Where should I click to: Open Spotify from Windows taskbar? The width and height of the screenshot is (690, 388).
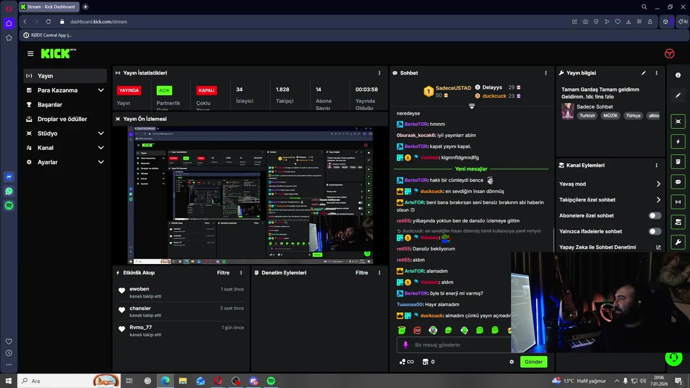[x=271, y=381]
